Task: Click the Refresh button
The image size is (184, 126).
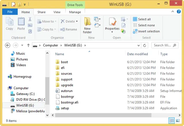Action: (x=145, y=45)
